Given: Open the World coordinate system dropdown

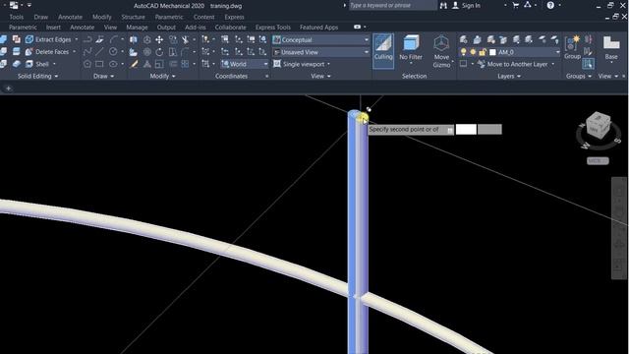Looking at the screenshot, I should pos(245,64).
